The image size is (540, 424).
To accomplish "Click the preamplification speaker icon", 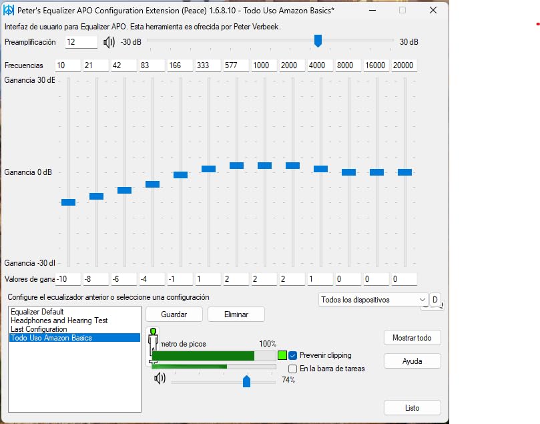I will click(x=109, y=42).
